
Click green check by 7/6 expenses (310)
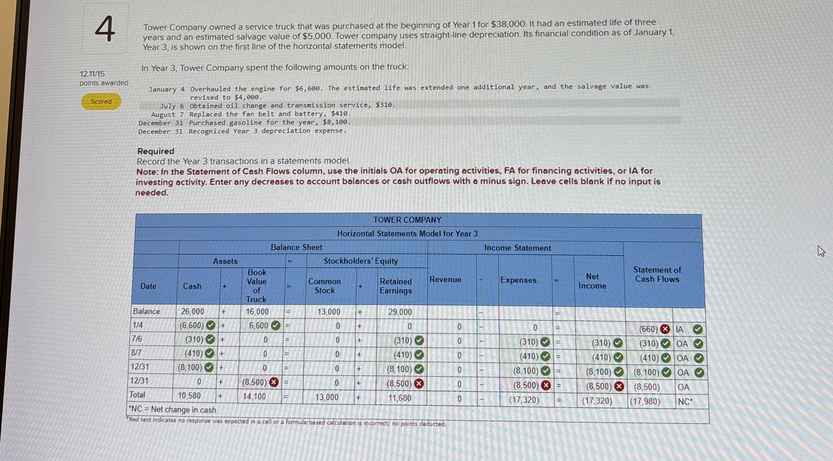point(545,342)
